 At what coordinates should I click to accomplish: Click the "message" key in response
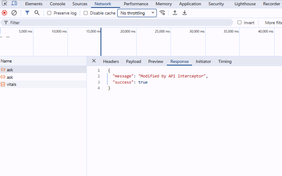(x=123, y=76)
